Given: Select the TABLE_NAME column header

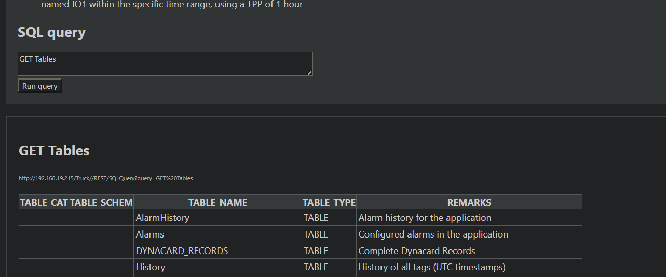Looking at the screenshot, I should click(218, 203).
